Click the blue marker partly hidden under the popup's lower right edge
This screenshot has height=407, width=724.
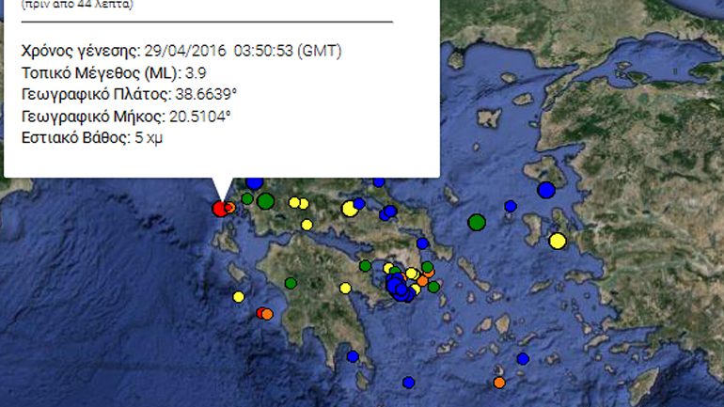[379, 182]
